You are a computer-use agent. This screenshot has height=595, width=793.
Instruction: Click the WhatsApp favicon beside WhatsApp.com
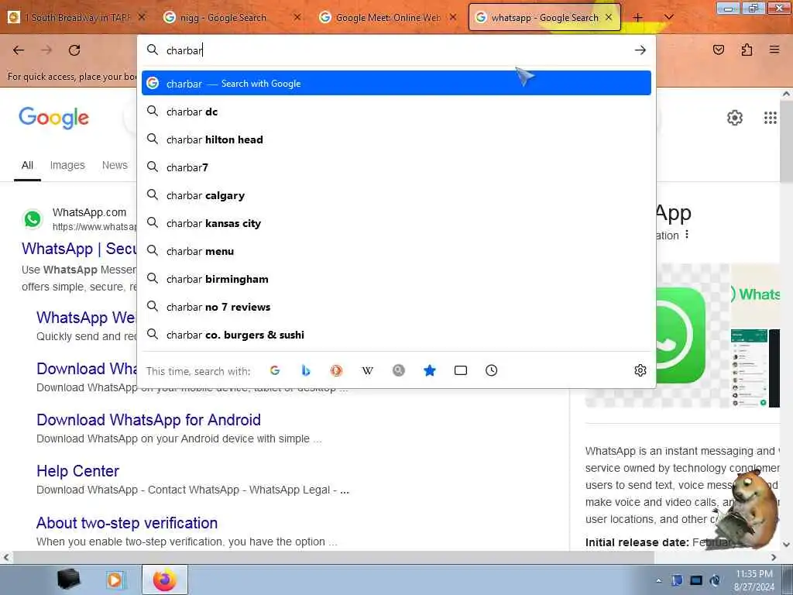(x=33, y=219)
